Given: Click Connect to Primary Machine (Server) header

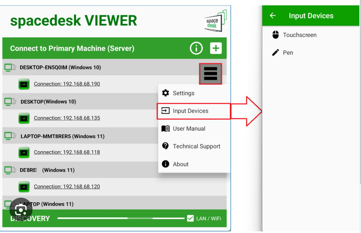Looking at the screenshot, I should [x=72, y=48].
